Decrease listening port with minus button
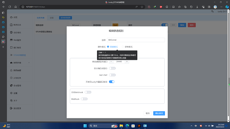The width and height of the screenshot is (230, 129). click(111, 62)
